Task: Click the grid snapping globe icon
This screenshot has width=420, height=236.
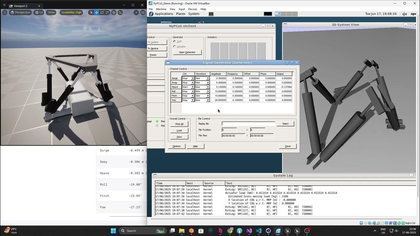Action: pos(114,12)
